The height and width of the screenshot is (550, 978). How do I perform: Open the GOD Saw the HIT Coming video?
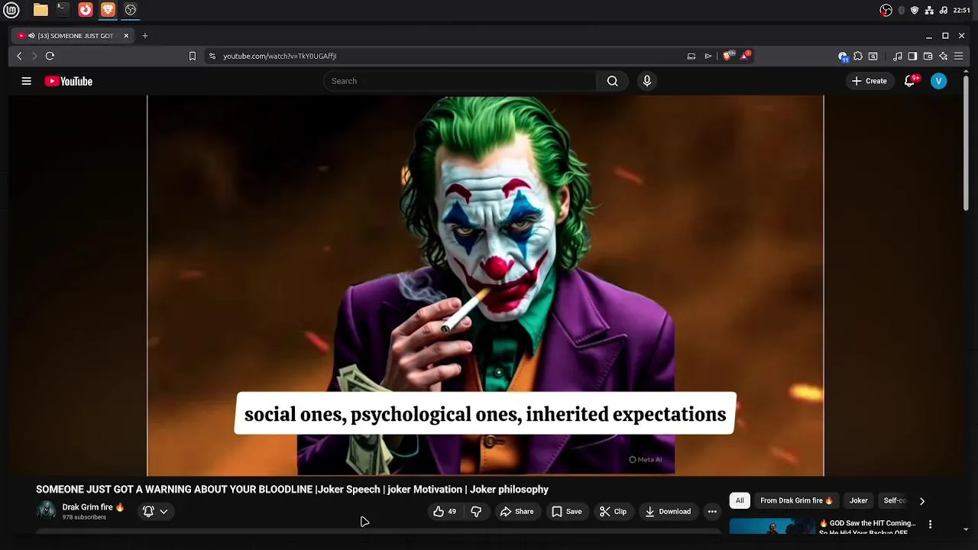pyautogui.click(x=868, y=524)
